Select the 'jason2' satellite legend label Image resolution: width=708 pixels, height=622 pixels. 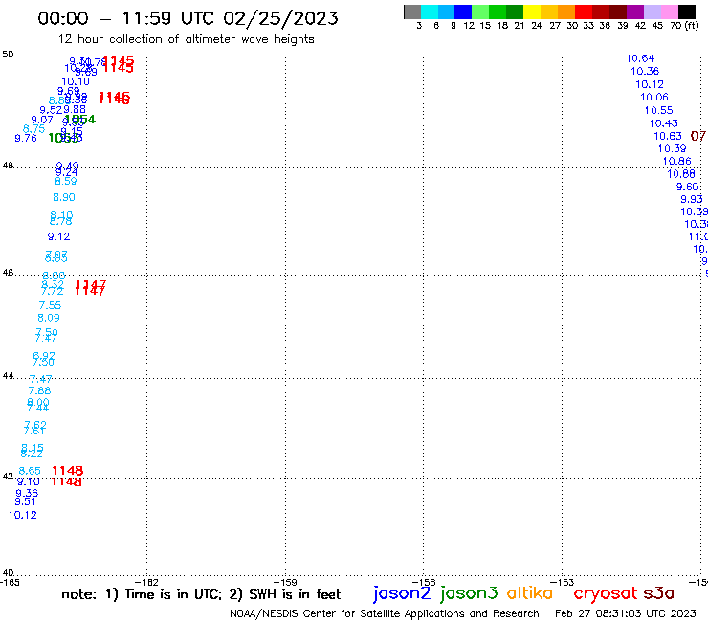(x=402, y=594)
